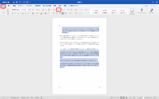Open the 操作アシスト search field
This screenshot has height=99, width=159.
[x=73, y=6]
